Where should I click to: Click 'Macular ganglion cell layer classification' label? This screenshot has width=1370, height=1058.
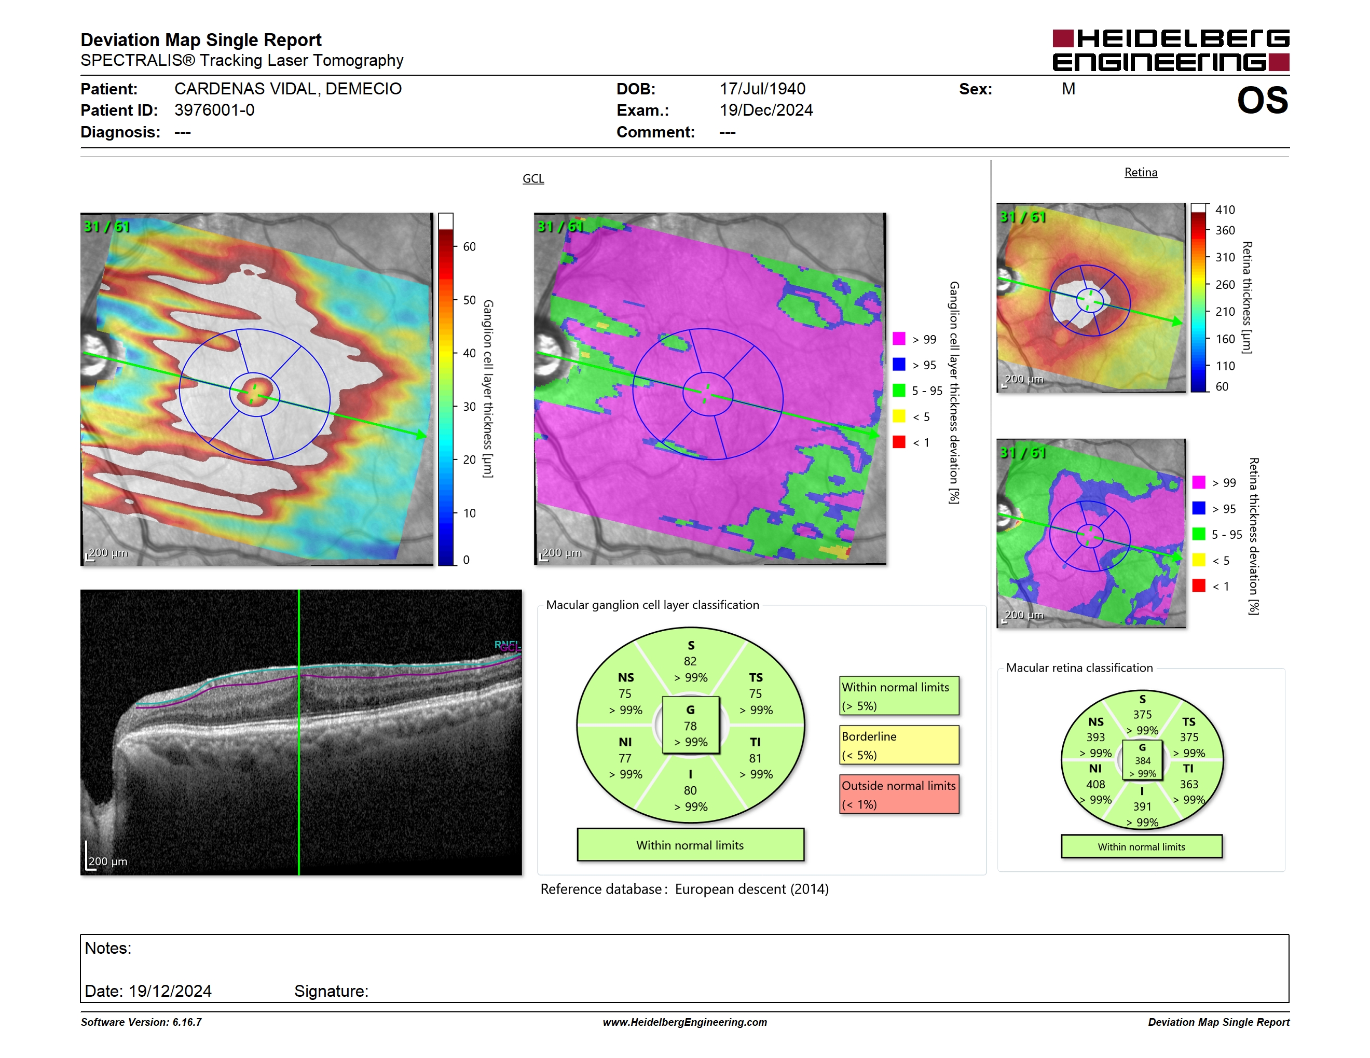652,605
